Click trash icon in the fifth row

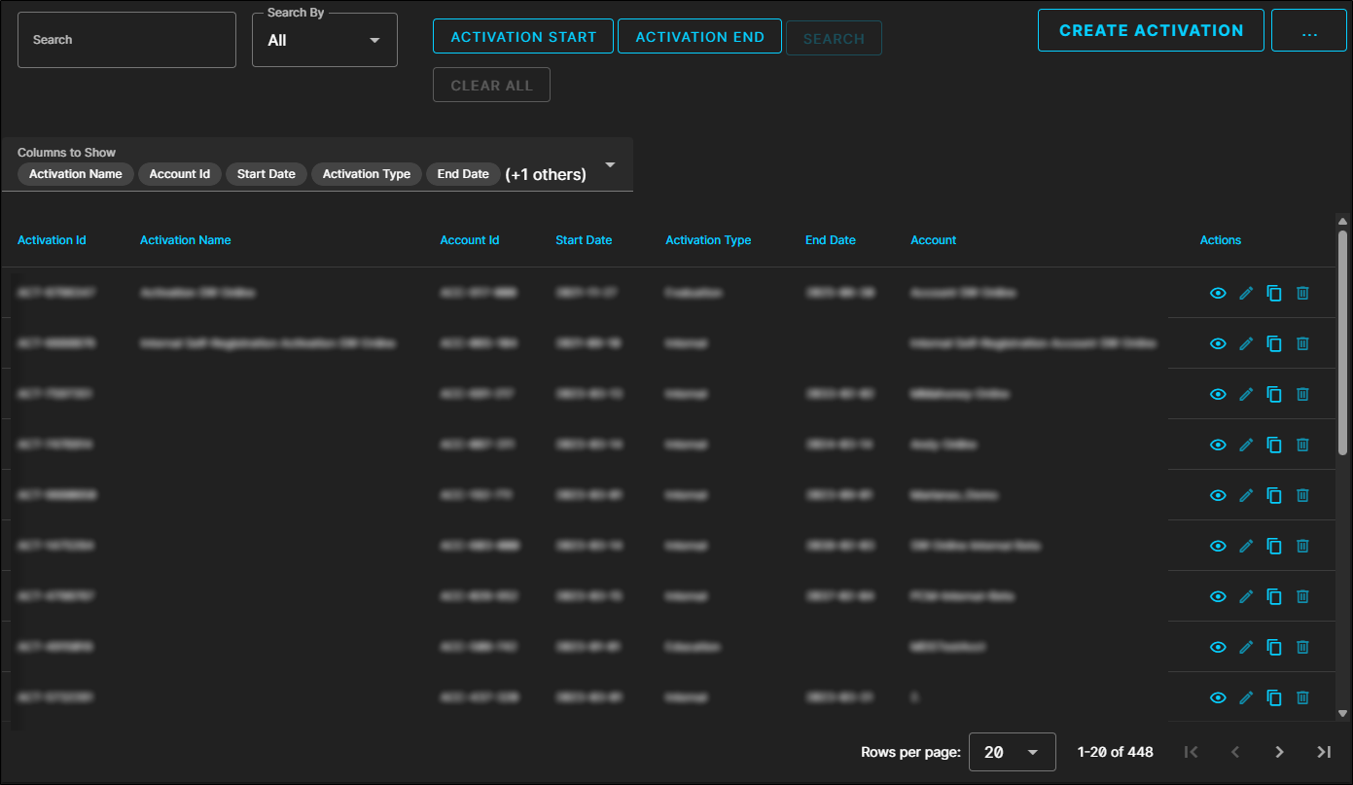click(1302, 495)
